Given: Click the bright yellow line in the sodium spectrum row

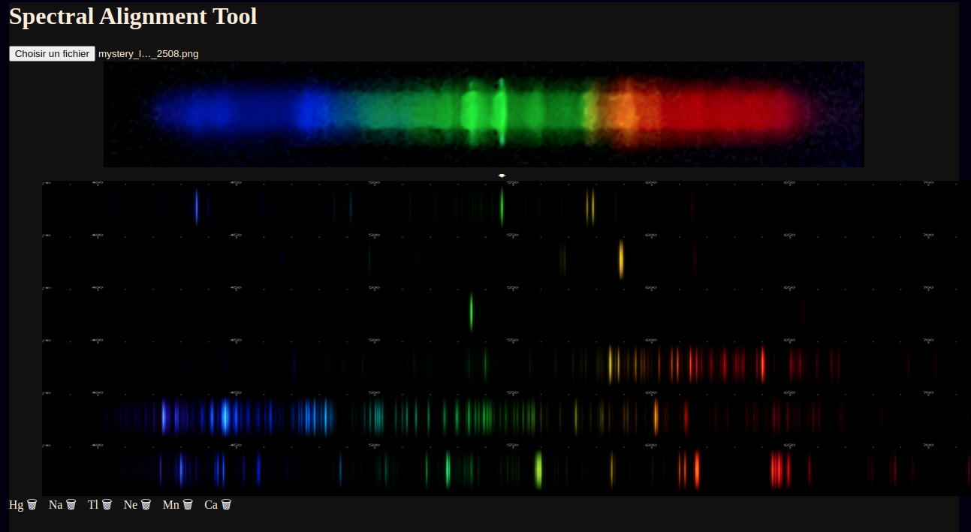Looking at the screenshot, I should pyautogui.click(x=621, y=259).
